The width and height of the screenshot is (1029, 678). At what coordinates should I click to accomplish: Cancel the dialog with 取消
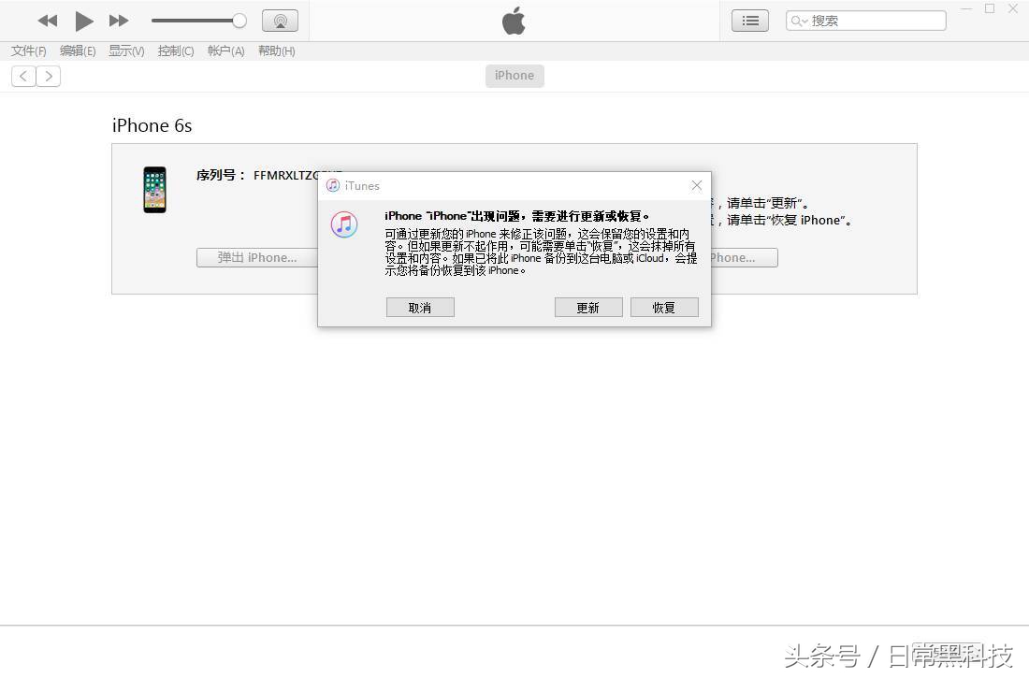420,307
